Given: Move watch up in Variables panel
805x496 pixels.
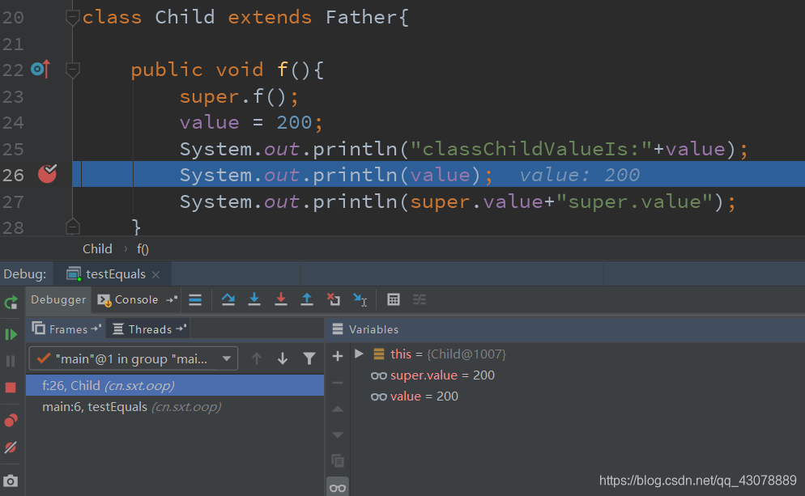Looking at the screenshot, I should point(337,409).
